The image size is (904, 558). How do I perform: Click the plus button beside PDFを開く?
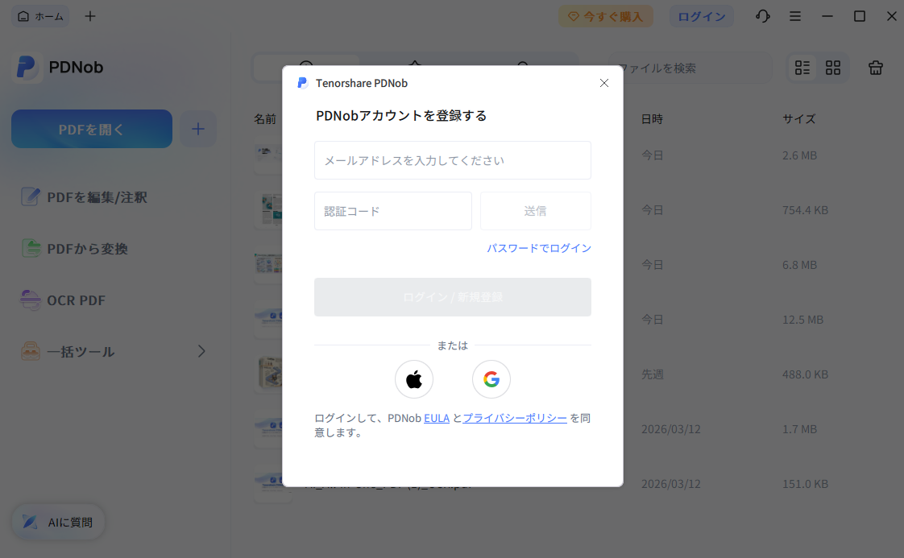[197, 129]
